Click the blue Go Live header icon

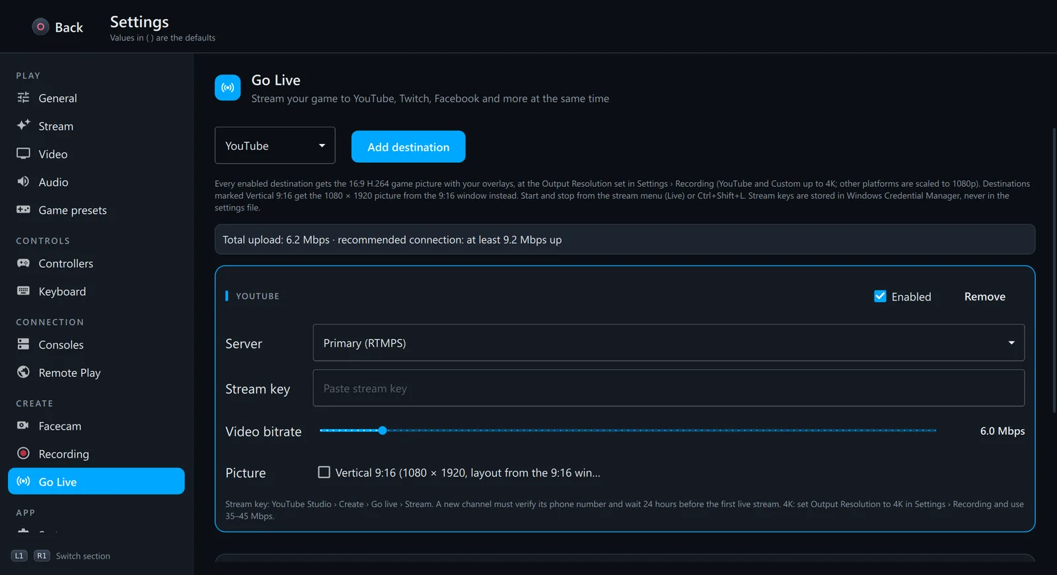click(228, 88)
